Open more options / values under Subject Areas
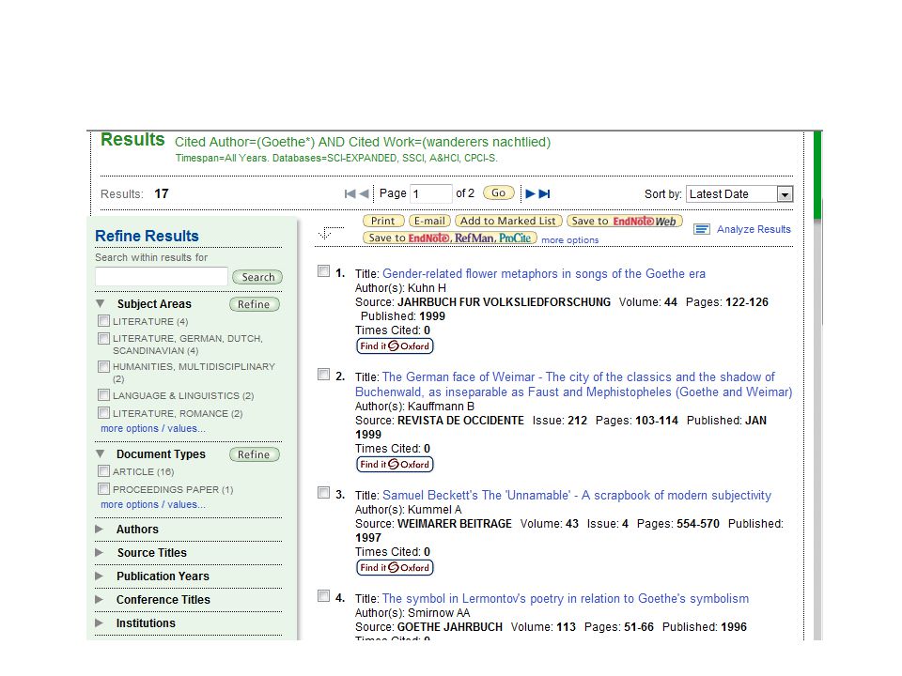This screenshot has height=676, width=902. (x=153, y=428)
